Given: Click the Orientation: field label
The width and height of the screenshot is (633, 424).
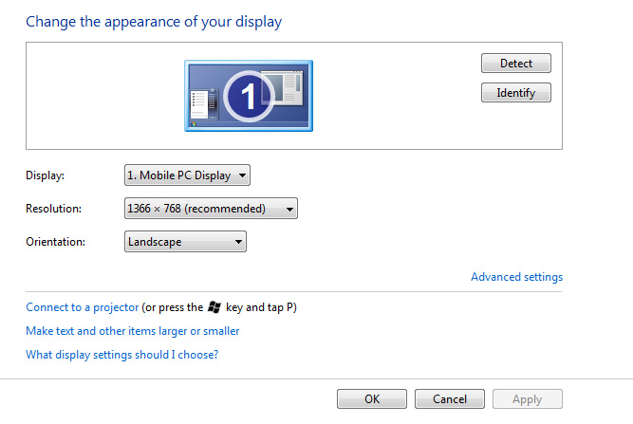Looking at the screenshot, I should 55,242.
